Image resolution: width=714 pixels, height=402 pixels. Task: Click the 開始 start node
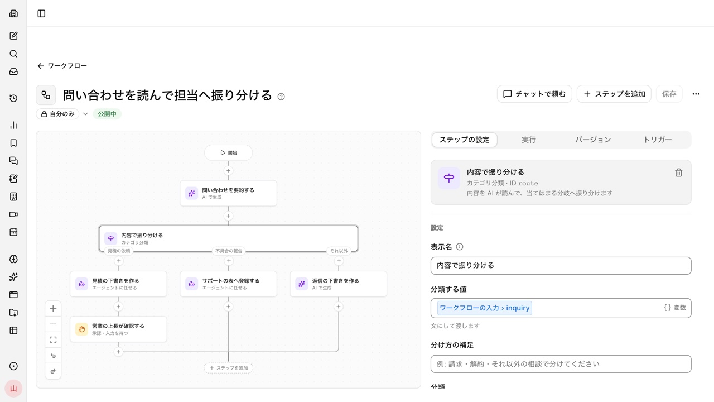tap(228, 152)
